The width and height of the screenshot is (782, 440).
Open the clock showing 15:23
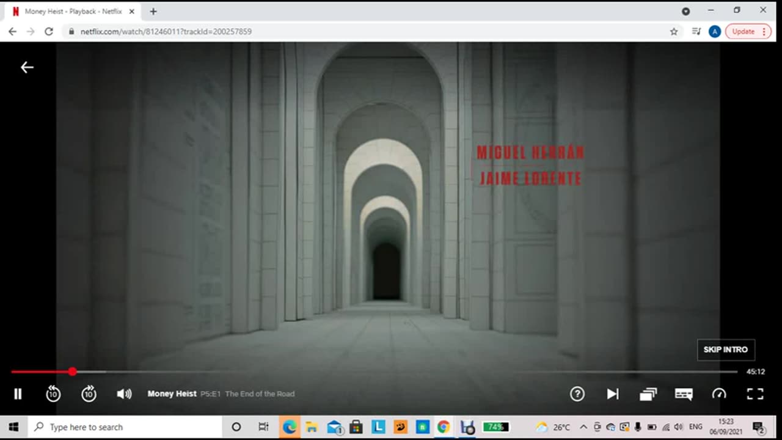click(726, 427)
